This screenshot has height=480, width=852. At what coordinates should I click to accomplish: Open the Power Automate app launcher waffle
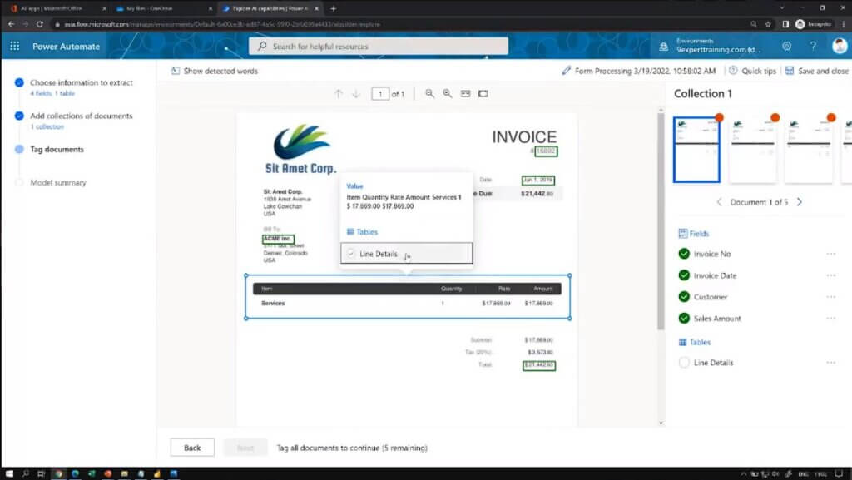[x=15, y=46]
